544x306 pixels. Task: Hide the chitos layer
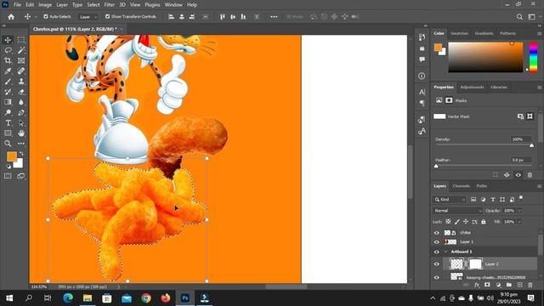click(x=436, y=233)
